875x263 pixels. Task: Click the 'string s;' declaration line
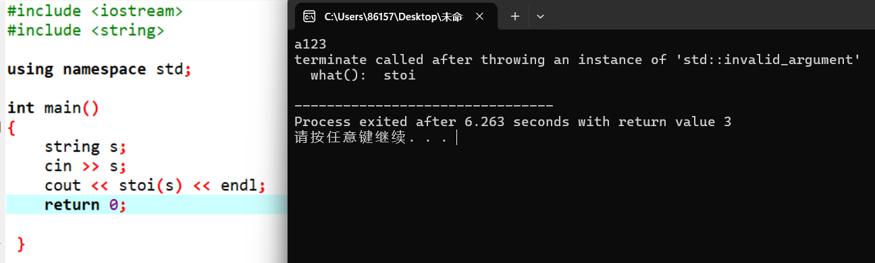tap(85, 146)
